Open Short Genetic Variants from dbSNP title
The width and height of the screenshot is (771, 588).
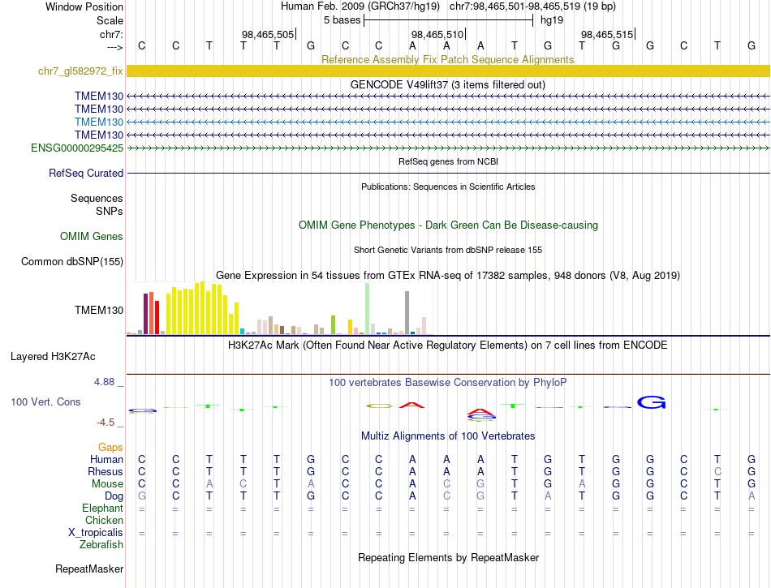[448, 250]
